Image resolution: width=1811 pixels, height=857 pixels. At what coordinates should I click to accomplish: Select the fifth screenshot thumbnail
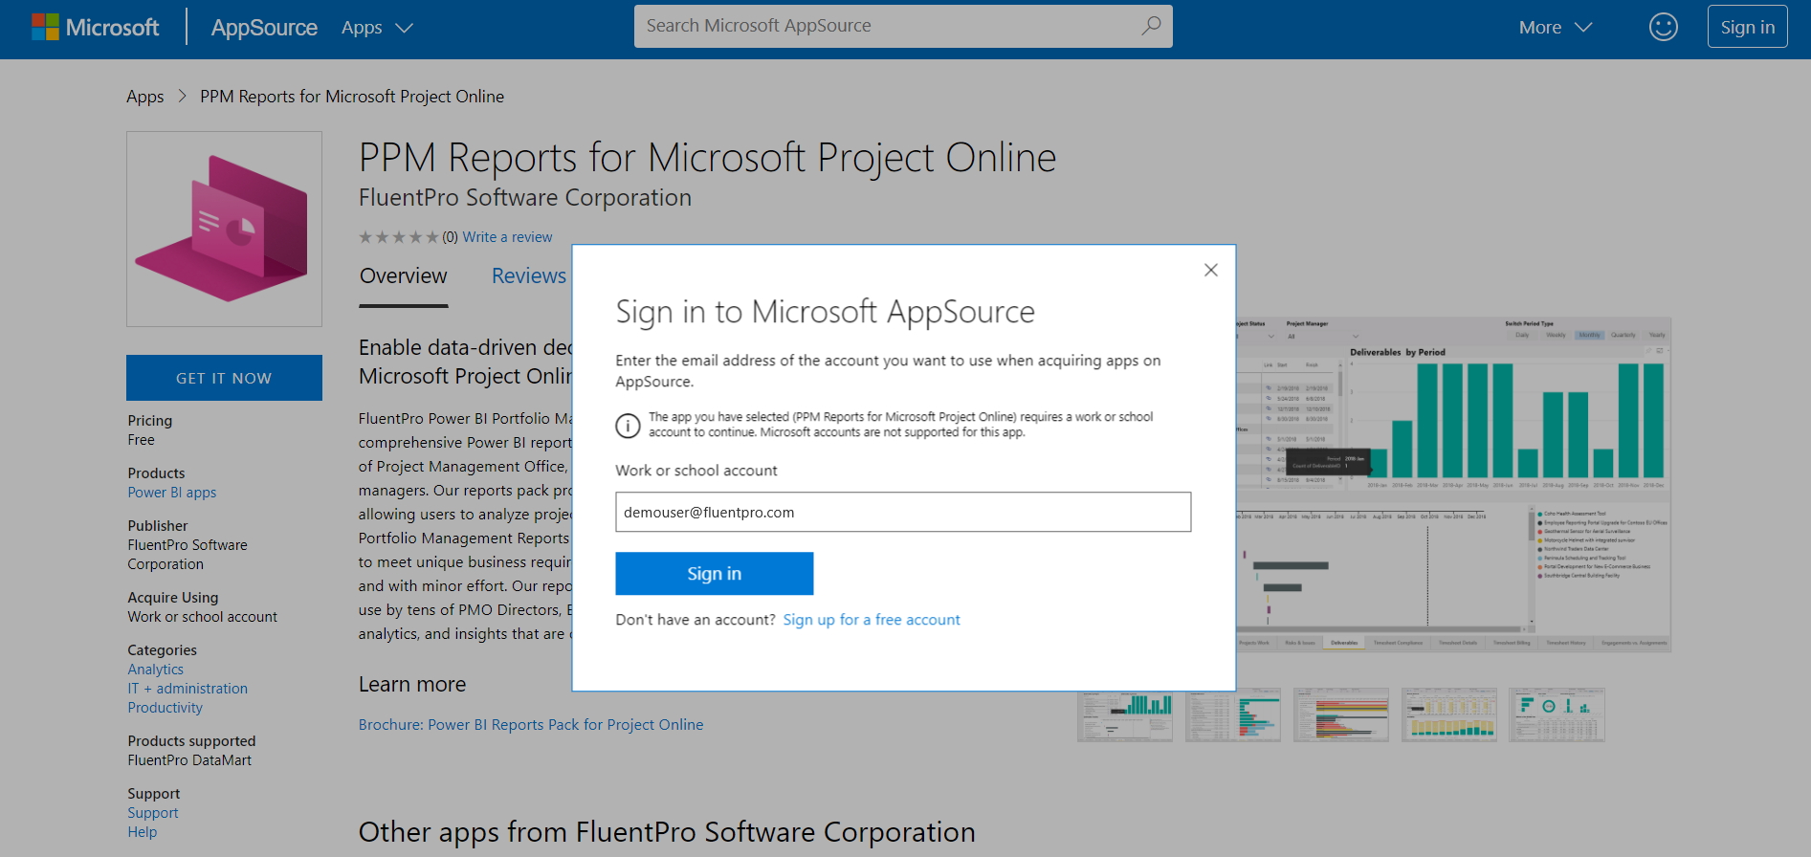[1557, 714]
